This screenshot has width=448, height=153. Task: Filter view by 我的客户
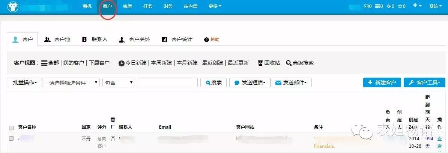point(74,63)
